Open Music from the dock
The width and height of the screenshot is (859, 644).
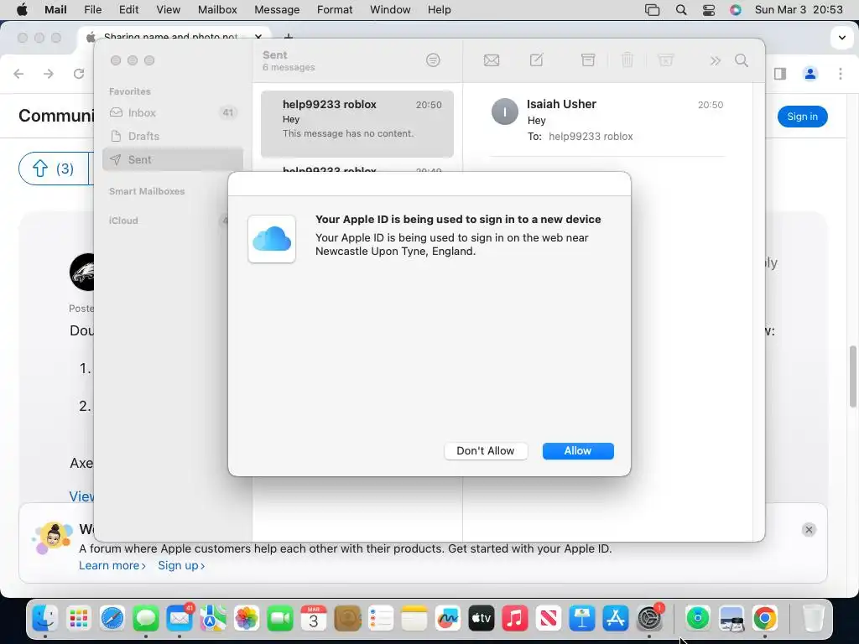[x=515, y=618]
